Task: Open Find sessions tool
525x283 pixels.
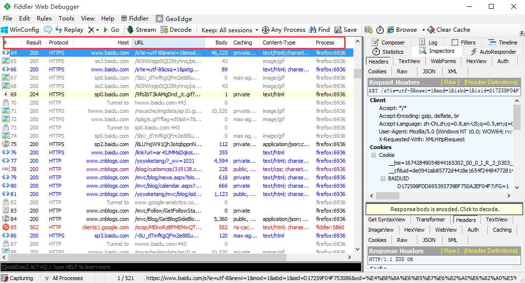Action: pyautogui.click(x=319, y=30)
